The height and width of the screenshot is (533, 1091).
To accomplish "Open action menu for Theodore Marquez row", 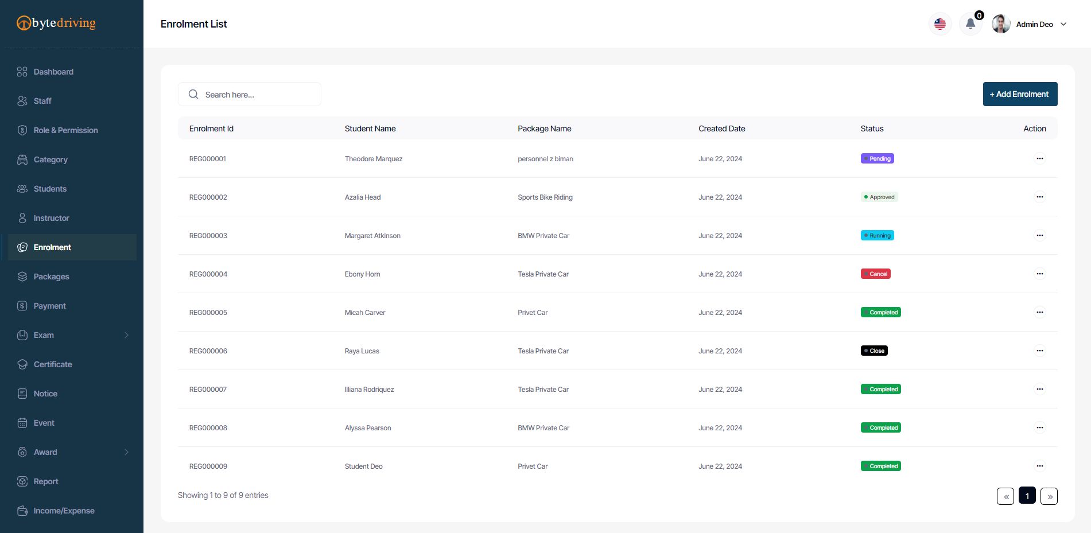I will coord(1039,158).
